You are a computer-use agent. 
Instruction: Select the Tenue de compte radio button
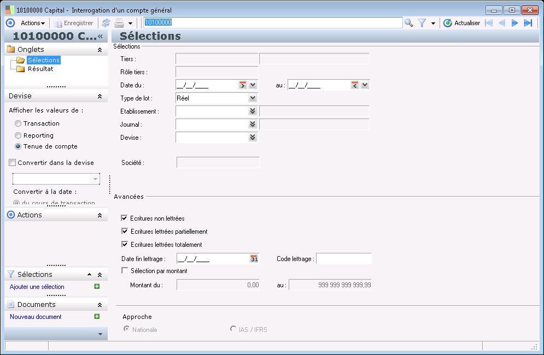point(18,146)
